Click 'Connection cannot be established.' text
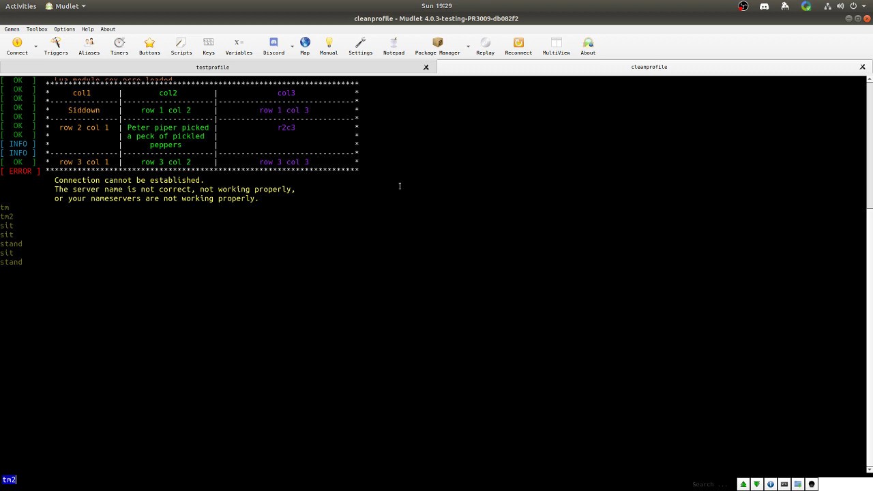The width and height of the screenshot is (873, 491). pos(129,180)
